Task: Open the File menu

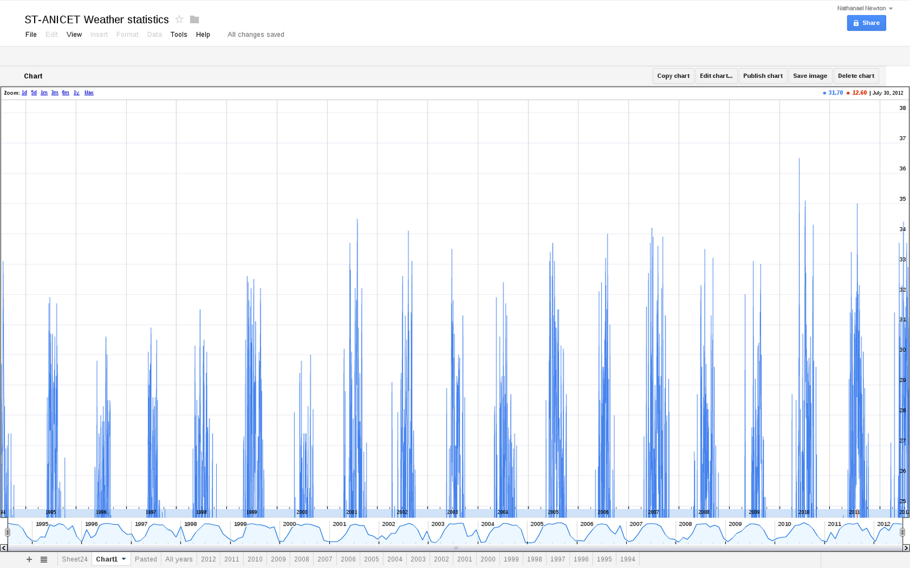Action: 31,34
